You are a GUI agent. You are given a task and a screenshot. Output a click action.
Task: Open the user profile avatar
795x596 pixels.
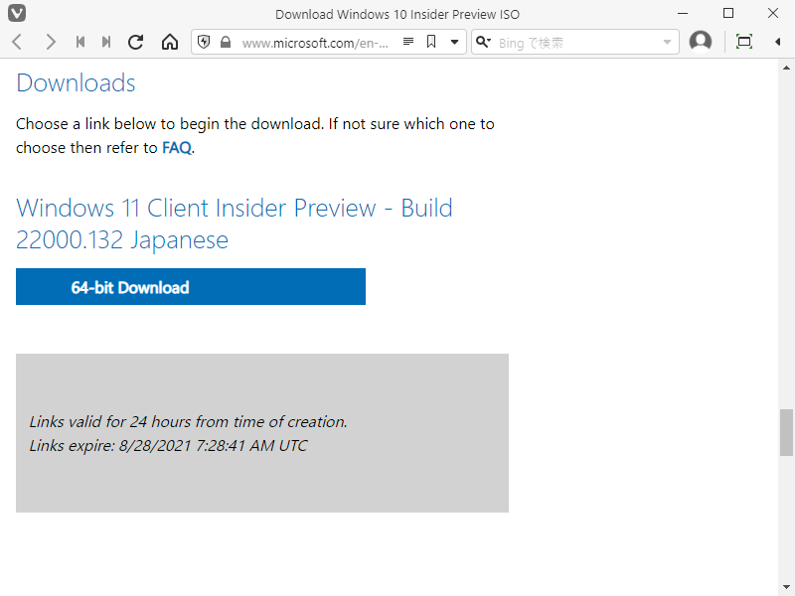[701, 42]
